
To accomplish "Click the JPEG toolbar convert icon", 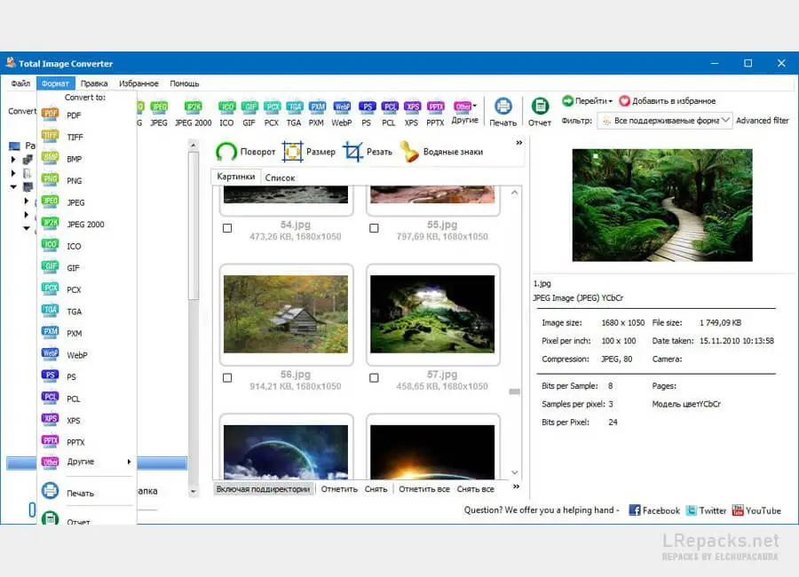I will [159, 113].
